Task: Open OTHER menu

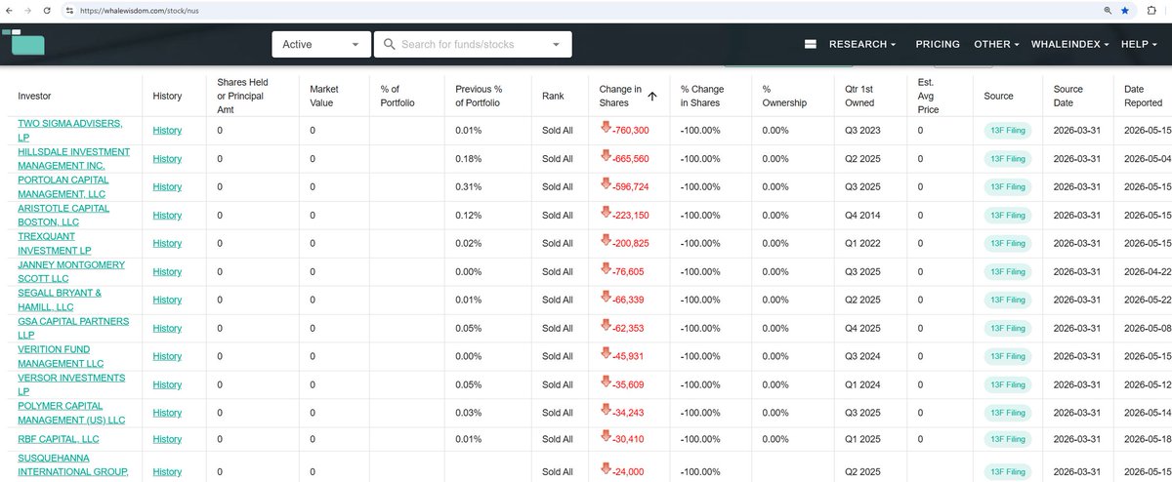Action: click(x=997, y=44)
